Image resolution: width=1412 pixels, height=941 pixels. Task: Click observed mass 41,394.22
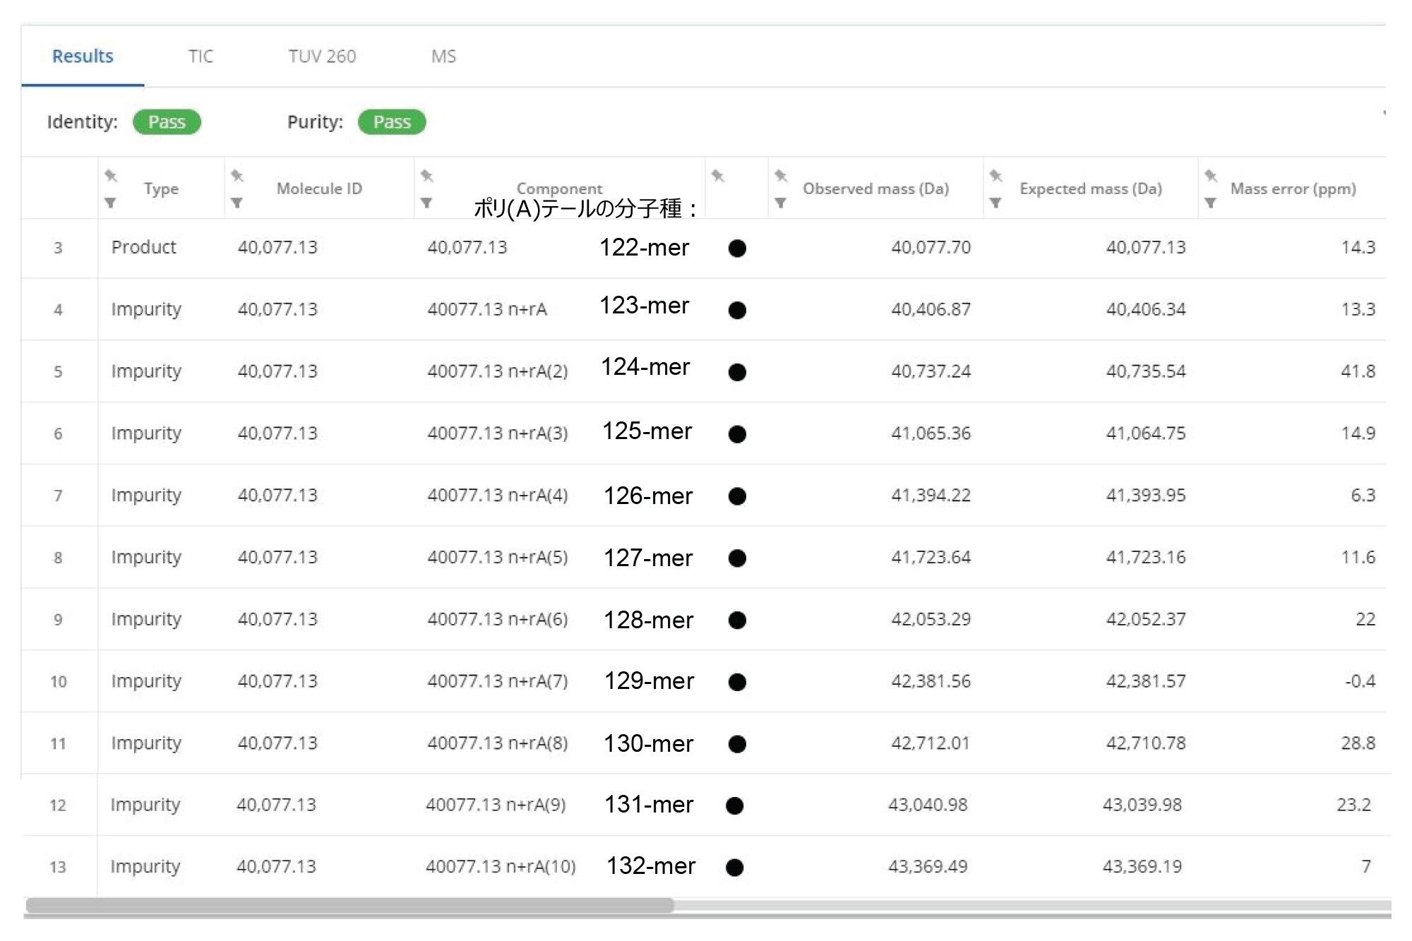tap(931, 495)
